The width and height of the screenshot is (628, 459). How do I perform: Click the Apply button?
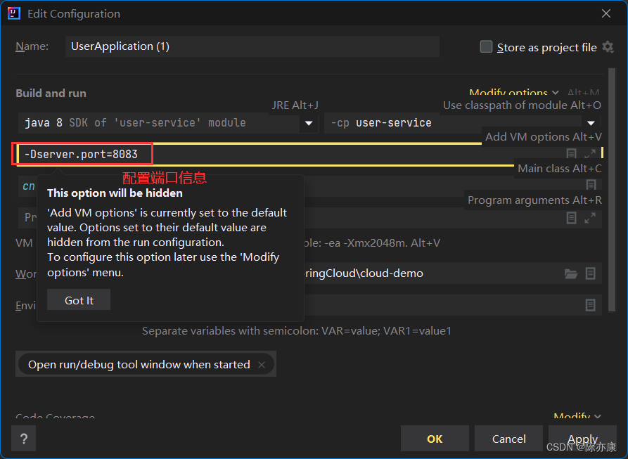pyautogui.click(x=582, y=439)
